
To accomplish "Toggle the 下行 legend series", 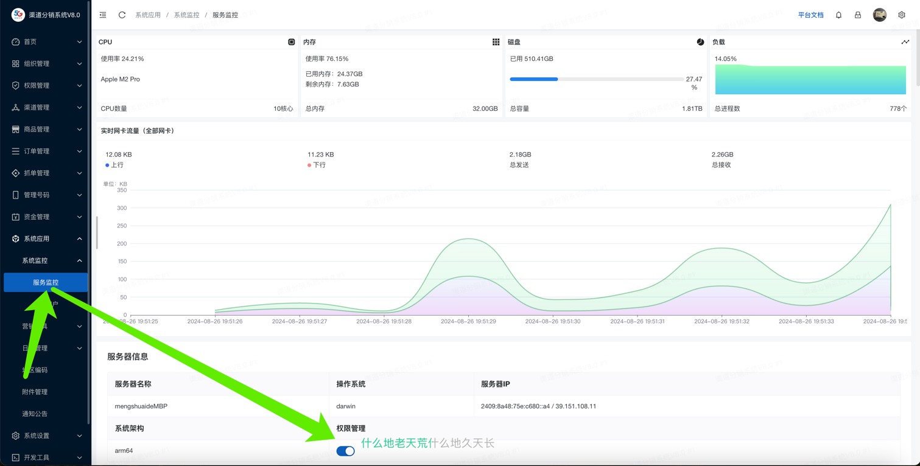I will click(317, 165).
